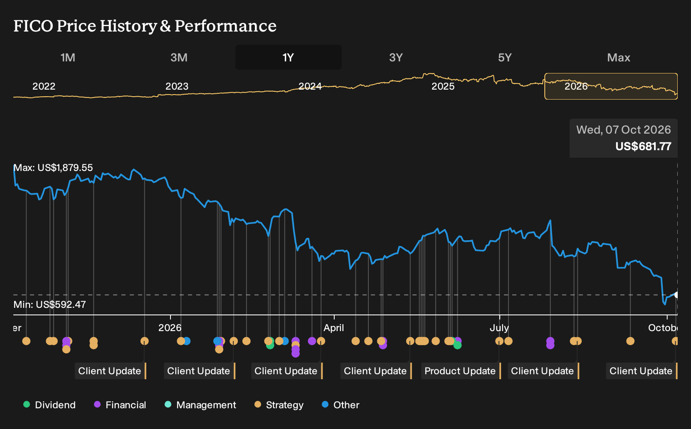Click the purple financial dot before April

click(312, 341)
